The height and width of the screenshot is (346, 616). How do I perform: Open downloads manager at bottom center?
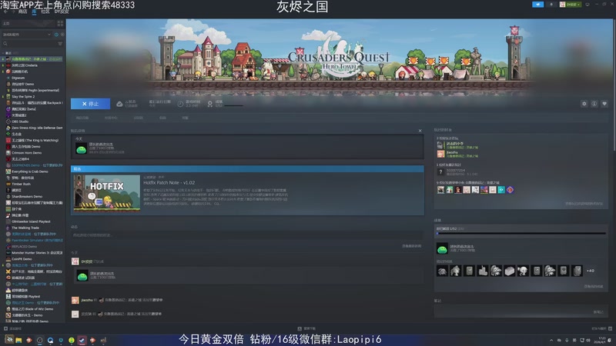click(306, 329)
